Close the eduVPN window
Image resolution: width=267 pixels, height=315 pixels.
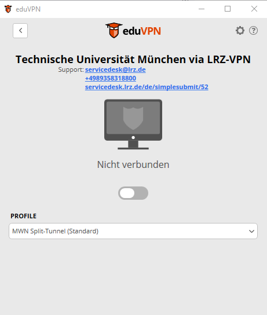click(254, 9)
